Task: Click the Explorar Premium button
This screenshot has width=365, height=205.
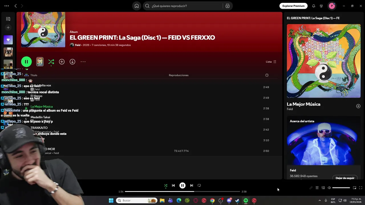Action: 293,6
